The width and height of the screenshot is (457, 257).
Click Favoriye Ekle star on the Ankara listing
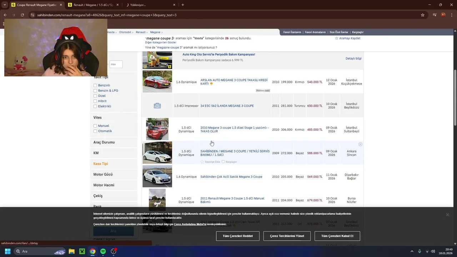[202, 162]
